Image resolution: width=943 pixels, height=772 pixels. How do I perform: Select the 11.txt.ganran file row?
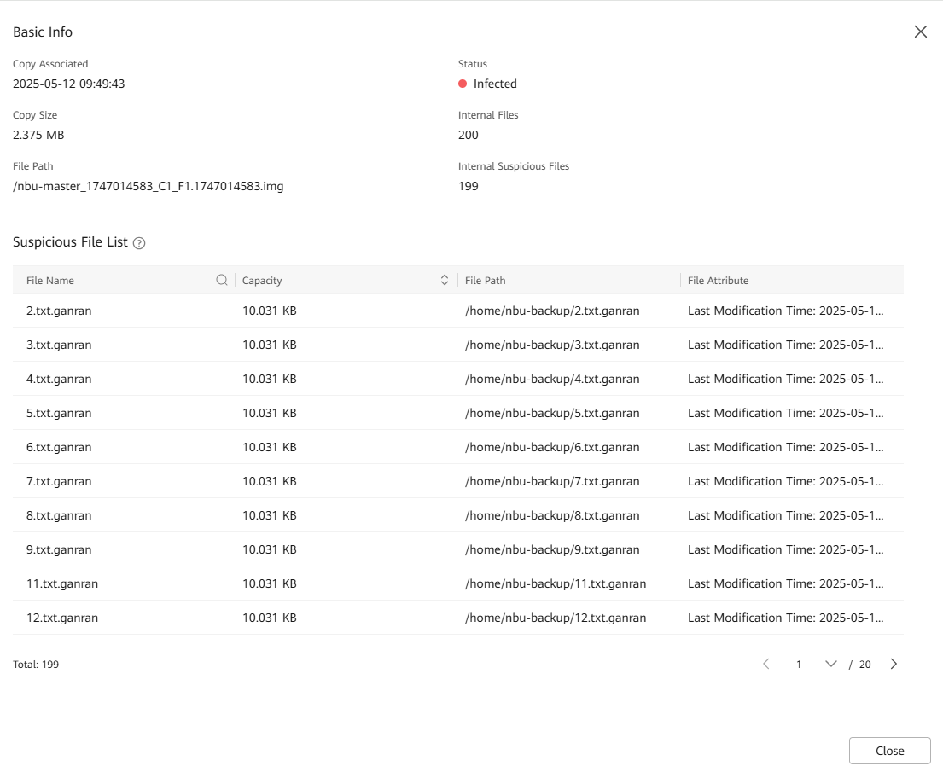tap(62, 583)
